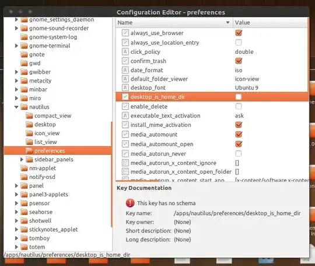Click the nautilus folder icon
Image resolution: width=315 pixels, height=266 pixels.
[24, 107]
